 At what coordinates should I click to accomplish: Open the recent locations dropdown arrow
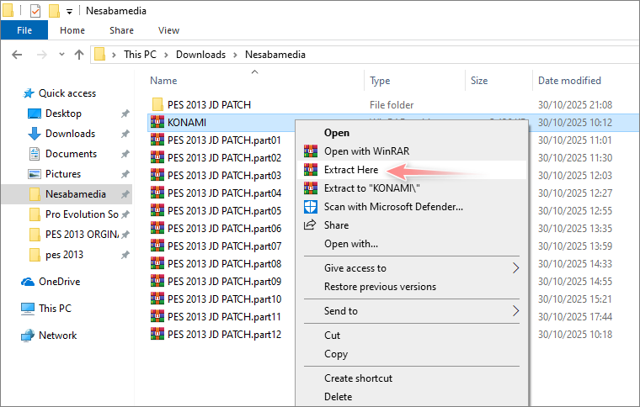click(61, 55)
